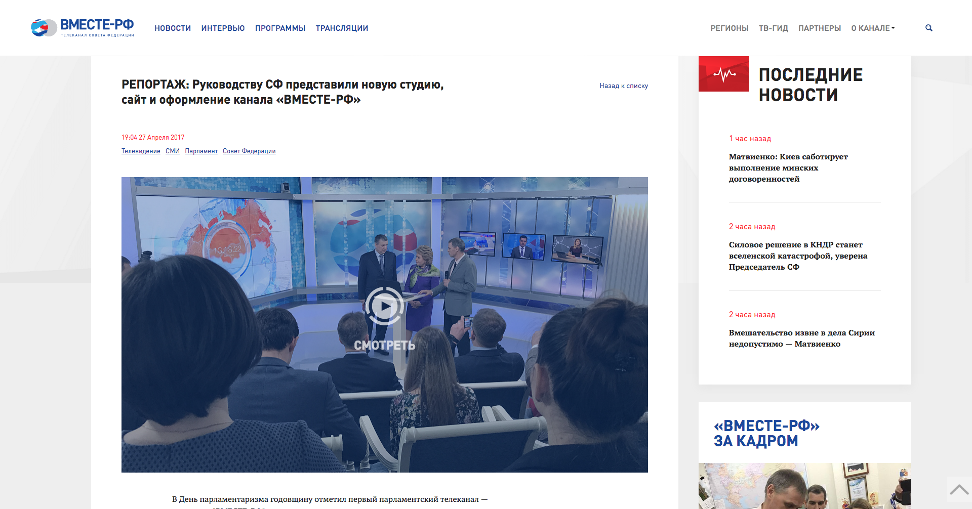This screenshot has width=972, height=509.
Task: Select the Парламент tag
Action: point(201,151)
